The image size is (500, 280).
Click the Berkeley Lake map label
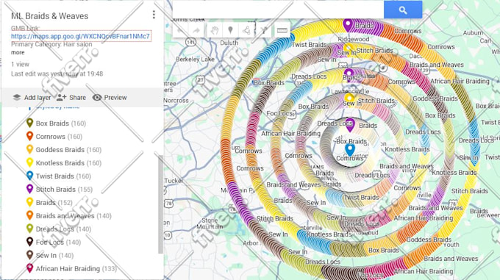(x=195, y=60)
